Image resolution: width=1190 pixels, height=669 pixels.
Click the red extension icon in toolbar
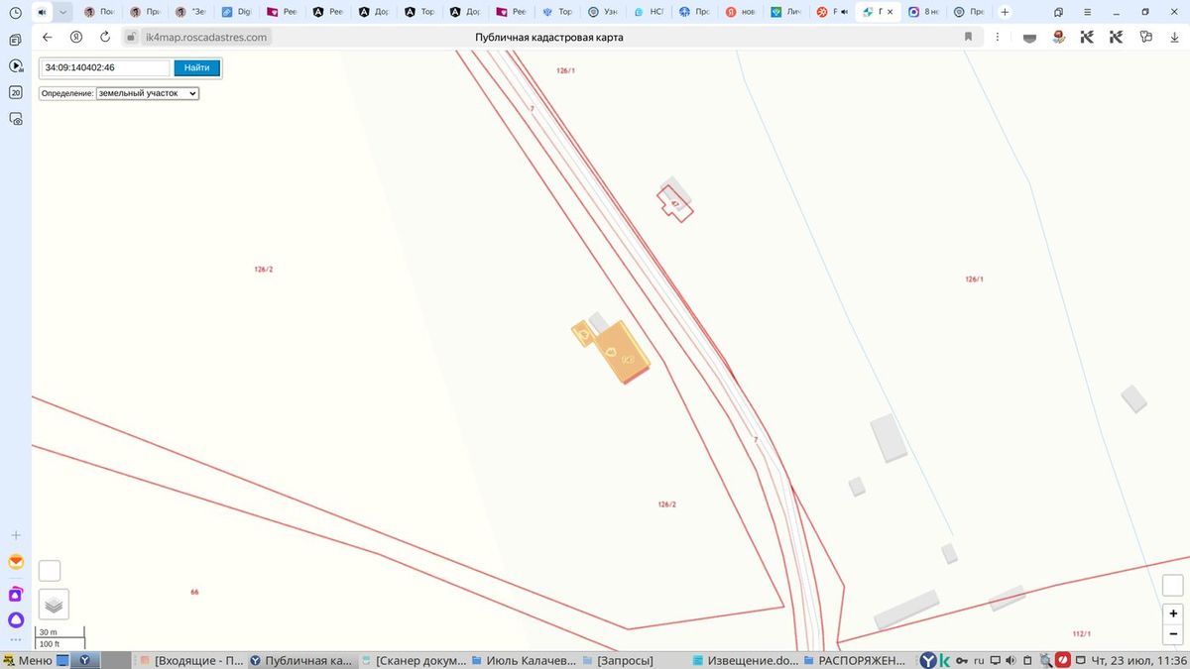(x=1058, y=37)
